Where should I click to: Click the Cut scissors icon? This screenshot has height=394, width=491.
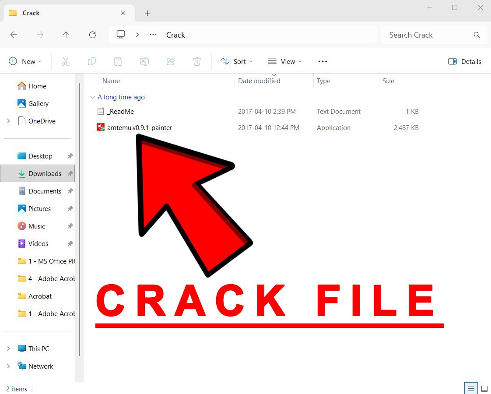[66, 61]
